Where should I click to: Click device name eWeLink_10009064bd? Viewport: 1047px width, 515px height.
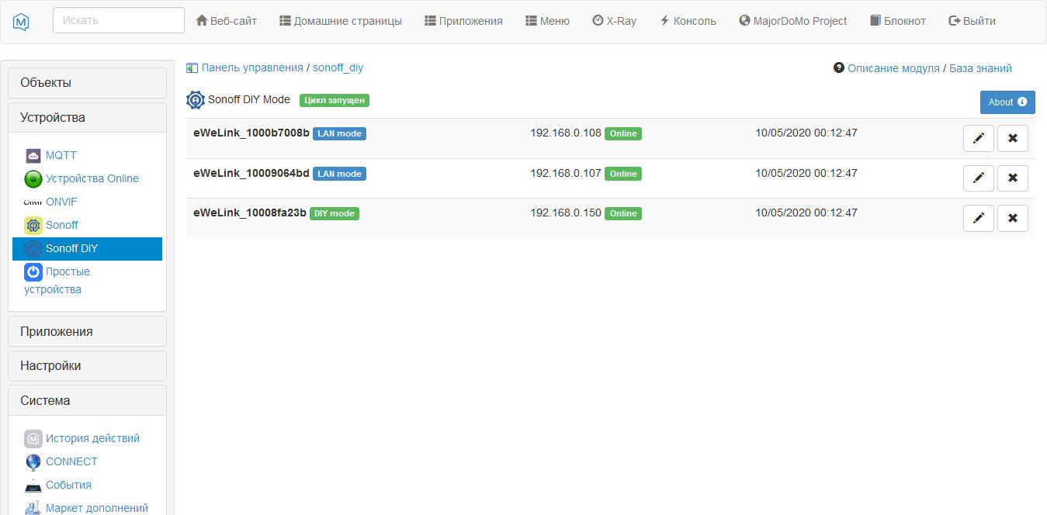(x=251, y=173)
